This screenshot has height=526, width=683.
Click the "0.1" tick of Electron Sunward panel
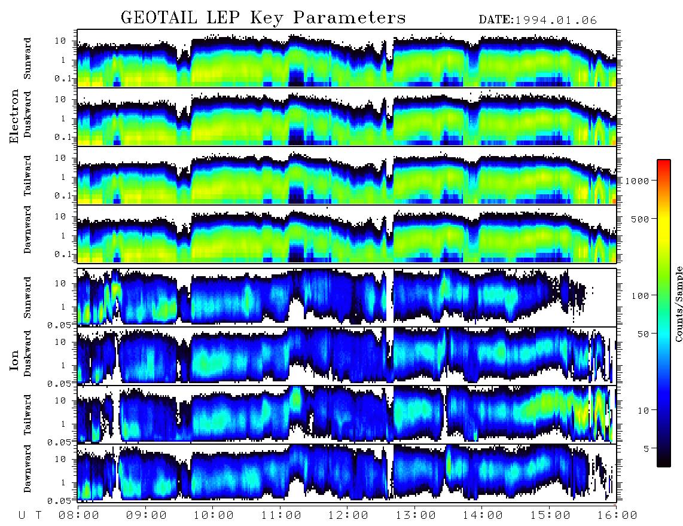[63, 78]
